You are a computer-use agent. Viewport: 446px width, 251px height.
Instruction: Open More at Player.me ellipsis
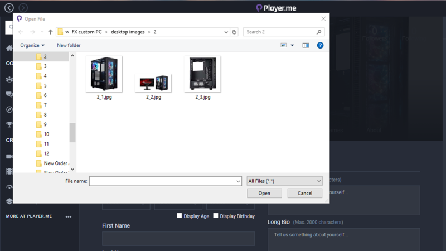[68, 216]
